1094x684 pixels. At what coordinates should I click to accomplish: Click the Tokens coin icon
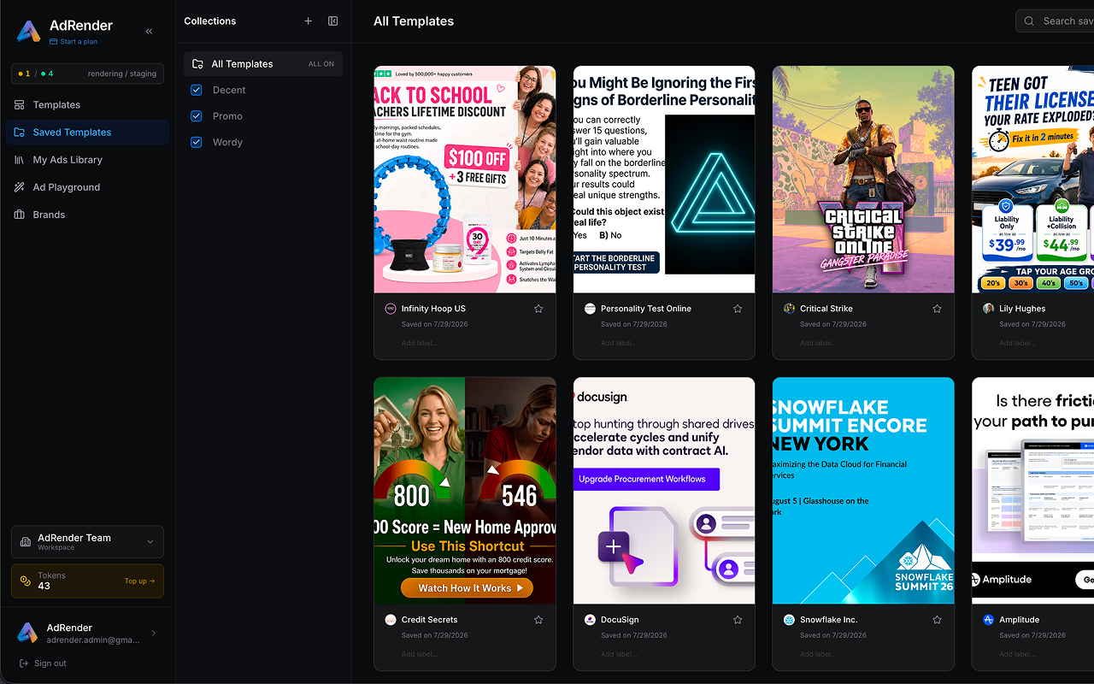(26, 581)
